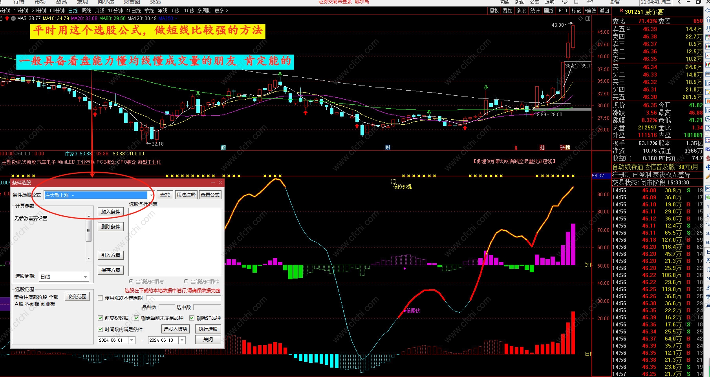Click the 保存方案 button
The image size is (710, 377).
pyautogui.click(x=111, y=270)
